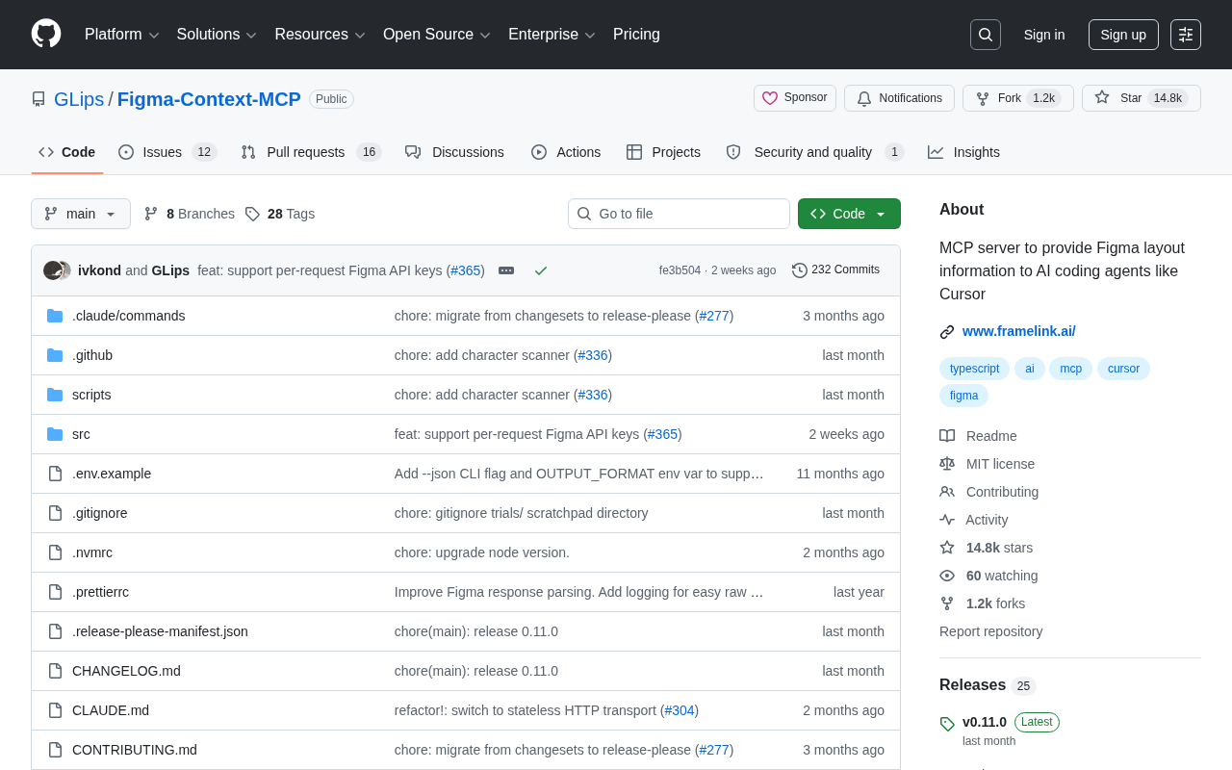
Task: View the 28 Tags link
Action: [280, 214]
